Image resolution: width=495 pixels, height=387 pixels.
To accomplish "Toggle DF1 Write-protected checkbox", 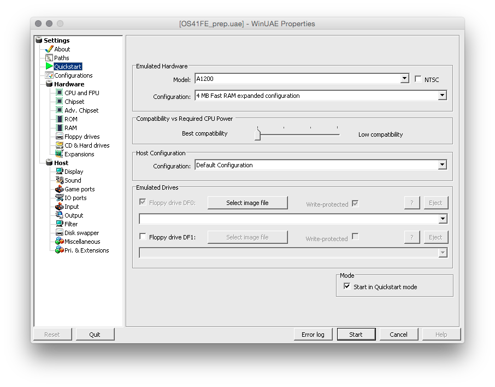I will point(355,237).
